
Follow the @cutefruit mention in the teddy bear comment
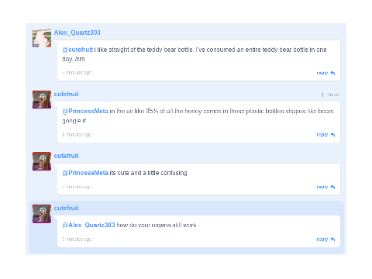pyautogui.click(x=77, y=50)
